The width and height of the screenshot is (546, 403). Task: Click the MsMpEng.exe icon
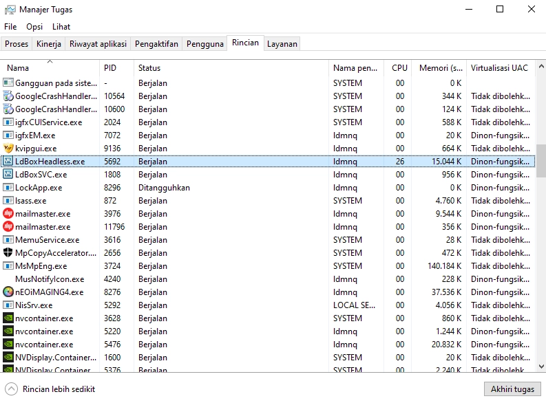pyautogui.click(x=8, y=266)
